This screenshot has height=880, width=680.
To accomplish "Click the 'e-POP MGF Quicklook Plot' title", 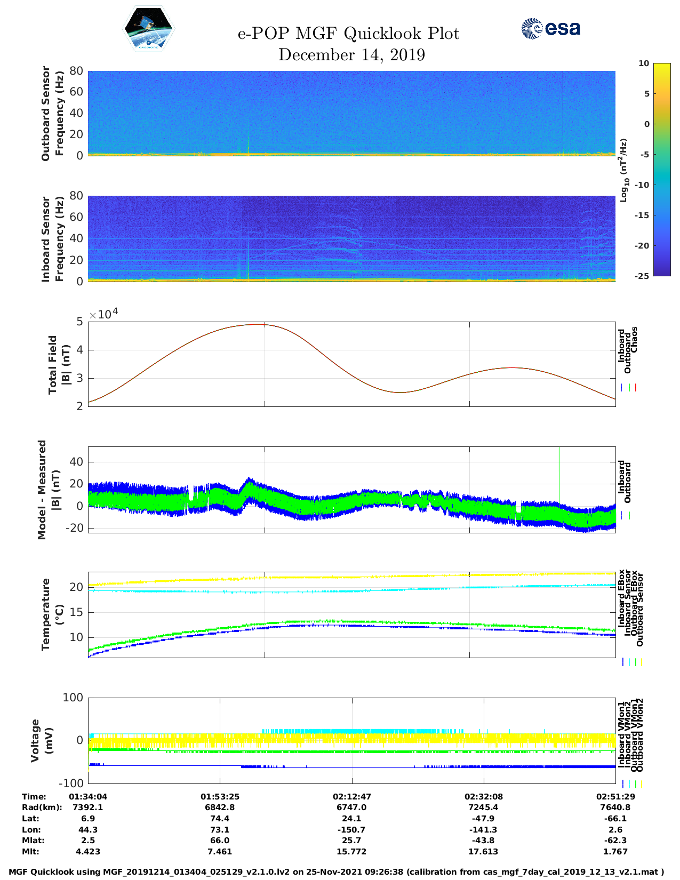I will tap(348, 34).
